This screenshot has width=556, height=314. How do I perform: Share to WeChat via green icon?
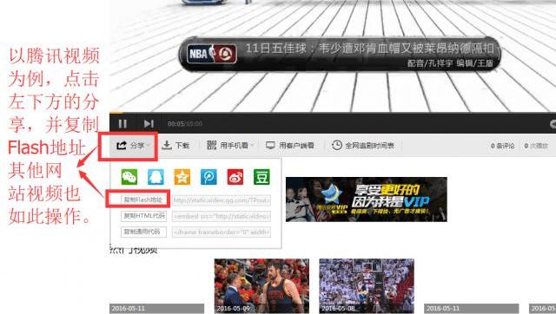129,177
